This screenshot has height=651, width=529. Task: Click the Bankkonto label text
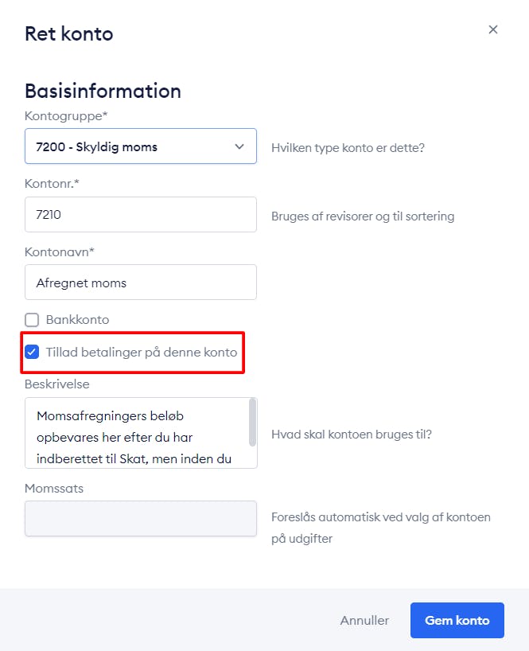tap(78, 320)
